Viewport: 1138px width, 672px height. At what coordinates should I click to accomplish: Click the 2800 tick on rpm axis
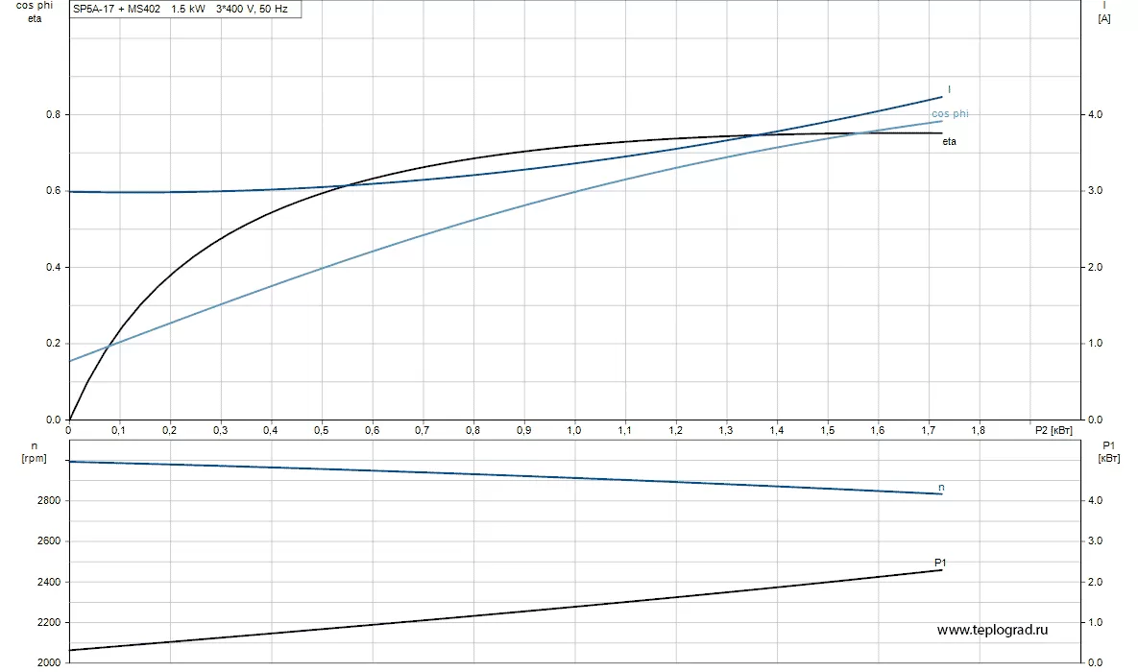pyautogui.click(x=49, y=501)
